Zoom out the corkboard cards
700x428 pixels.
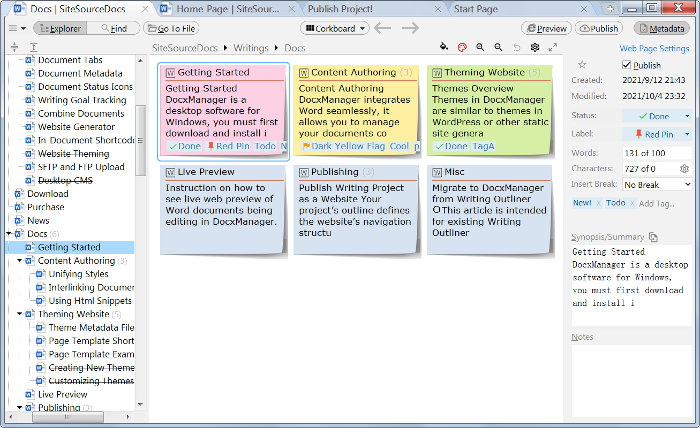499,47
